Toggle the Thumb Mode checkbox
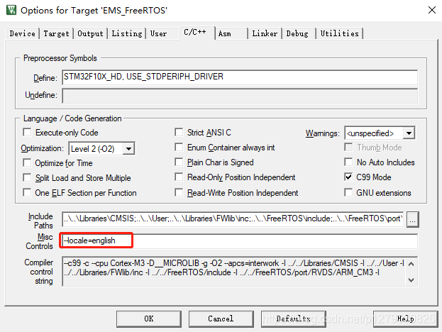The height and width of the screenshot is (332, 442). coord(348,147)
